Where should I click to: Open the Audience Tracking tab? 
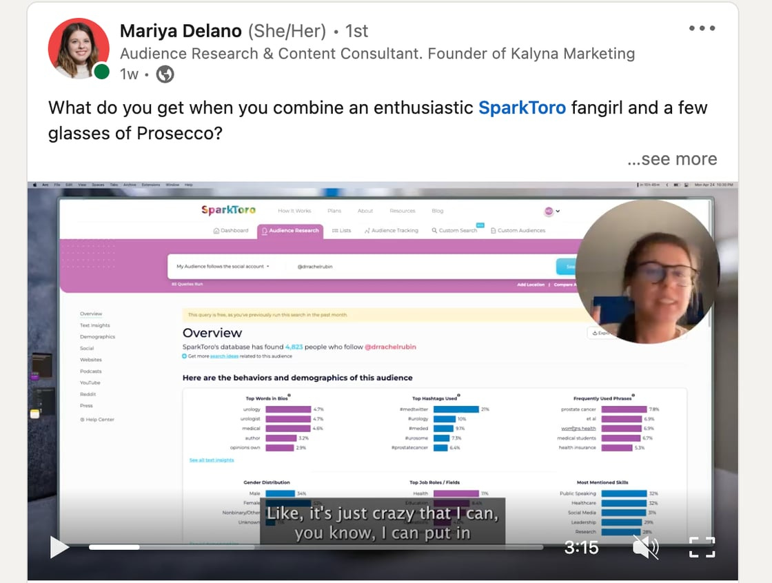pyautogui.click(x=392, y=230)
